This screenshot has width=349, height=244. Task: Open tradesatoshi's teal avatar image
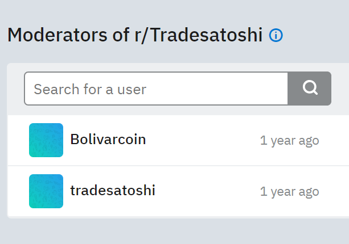pos(46,191)
